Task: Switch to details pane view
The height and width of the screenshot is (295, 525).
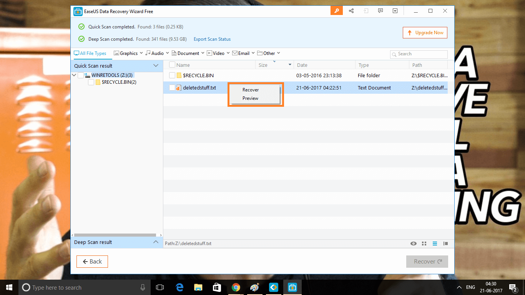Action: click(x=445, y=244)
